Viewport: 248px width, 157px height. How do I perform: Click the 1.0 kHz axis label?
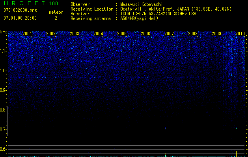tap(3, 71)
